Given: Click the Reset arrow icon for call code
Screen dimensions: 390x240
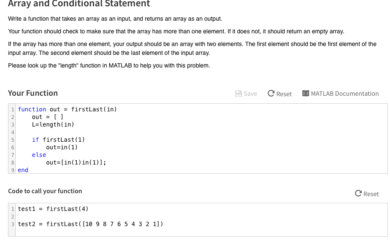Looking at the screenshot, I should [358, 193].
